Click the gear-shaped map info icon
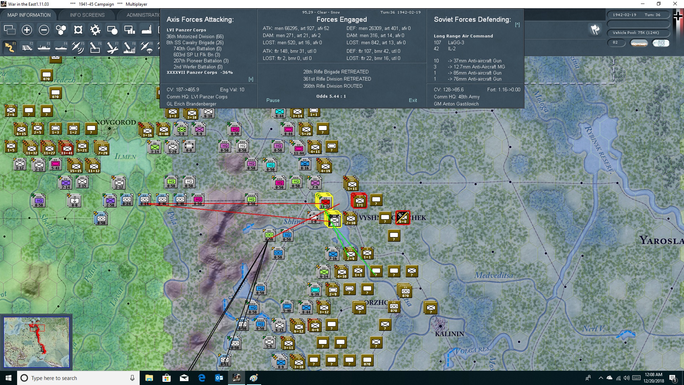684x385 pixels. pyautogui.click(x=95, y=30)
